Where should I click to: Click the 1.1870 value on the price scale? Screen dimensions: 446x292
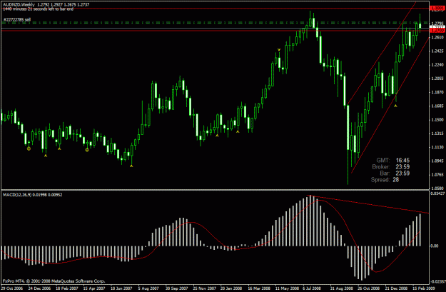[x=437, y=92]
